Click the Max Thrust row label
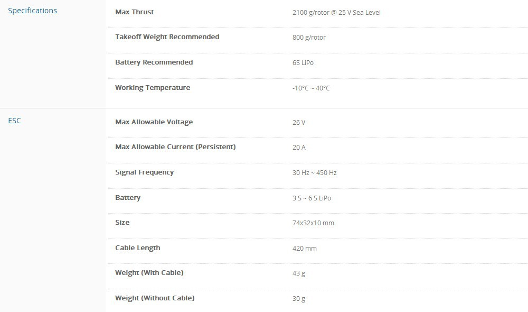Screen dimensions: 528x312 coord(135,12)
